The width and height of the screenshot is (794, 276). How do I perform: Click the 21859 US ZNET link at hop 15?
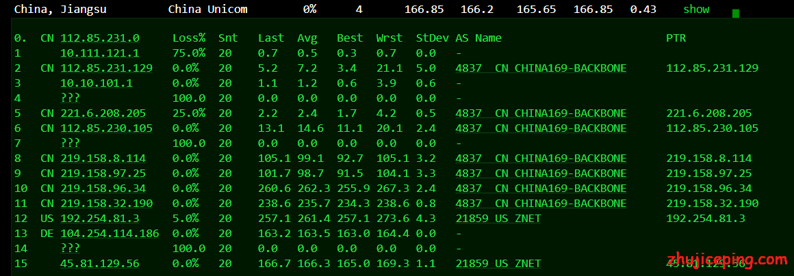[x=498, y=264]
